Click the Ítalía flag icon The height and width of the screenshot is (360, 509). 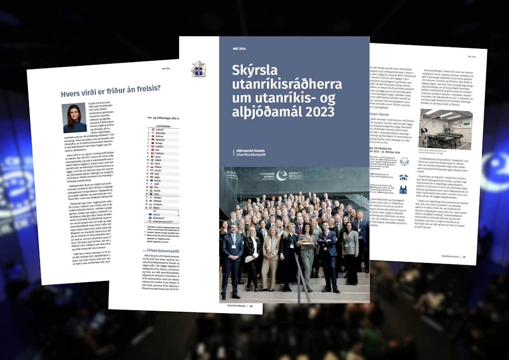point(152,174)
